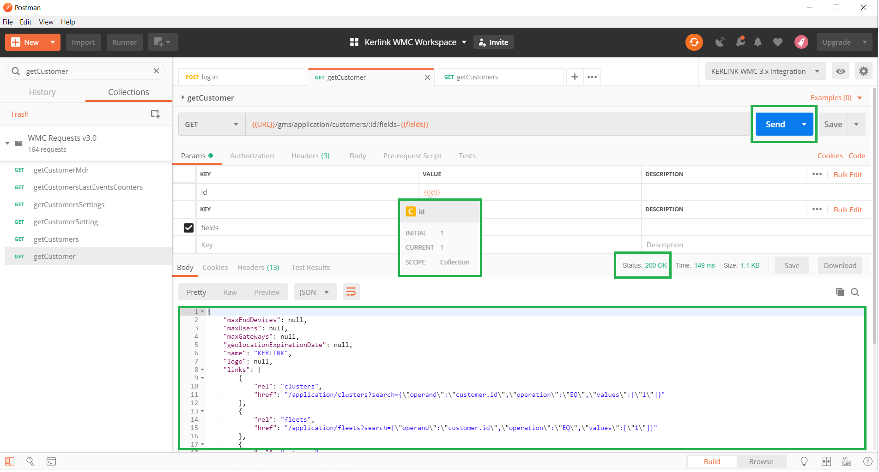Screen dimensions: 879x472
Task: Toggle environment quick look eye
Action: pyautogui.click(x=840, y=72)
